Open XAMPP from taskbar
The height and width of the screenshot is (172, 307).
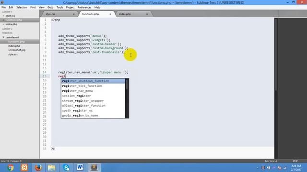click(x=24, y=168)
